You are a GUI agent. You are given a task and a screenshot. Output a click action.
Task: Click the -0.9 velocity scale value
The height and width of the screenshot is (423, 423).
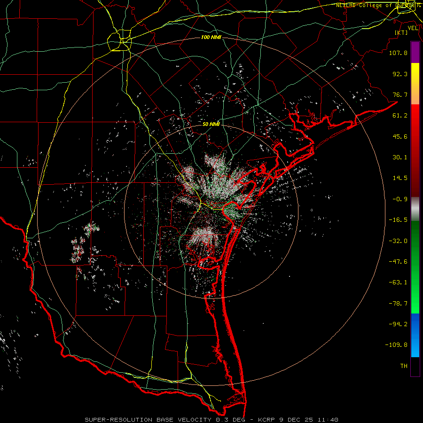click(400, 199)
